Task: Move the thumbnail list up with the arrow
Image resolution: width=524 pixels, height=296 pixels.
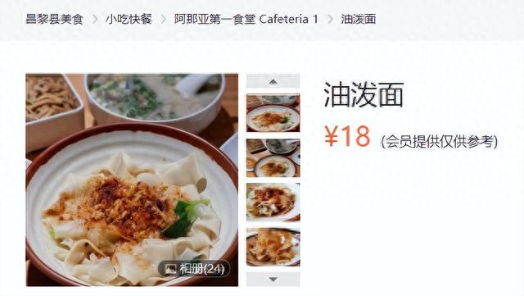Action: coord(273,81)
